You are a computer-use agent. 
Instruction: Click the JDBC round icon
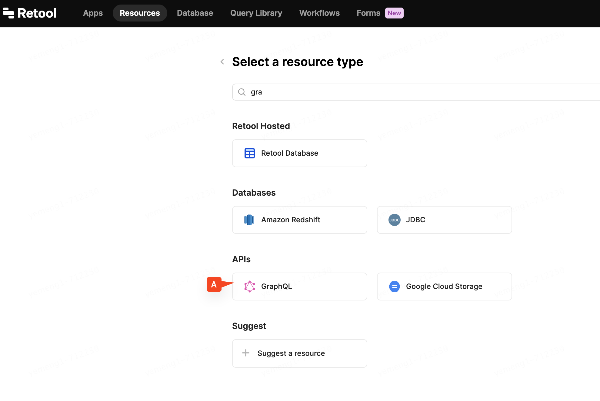(x=394, y=220)
